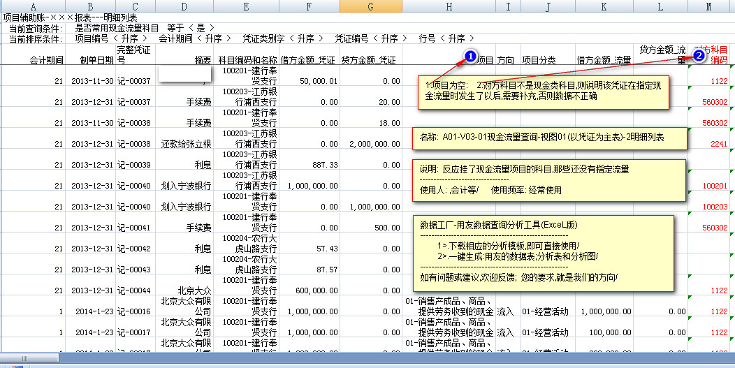Select the 说明 usage description note box
This screenshot has width=735, height=368.
[x=546, y=179]
